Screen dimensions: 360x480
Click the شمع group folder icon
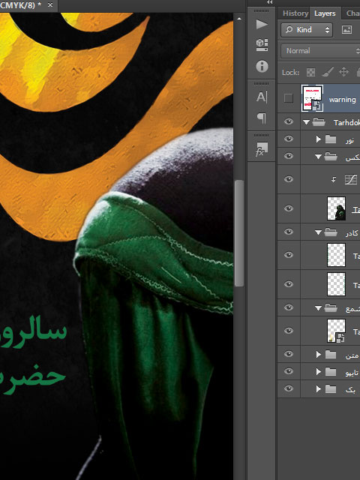point(331,307)
